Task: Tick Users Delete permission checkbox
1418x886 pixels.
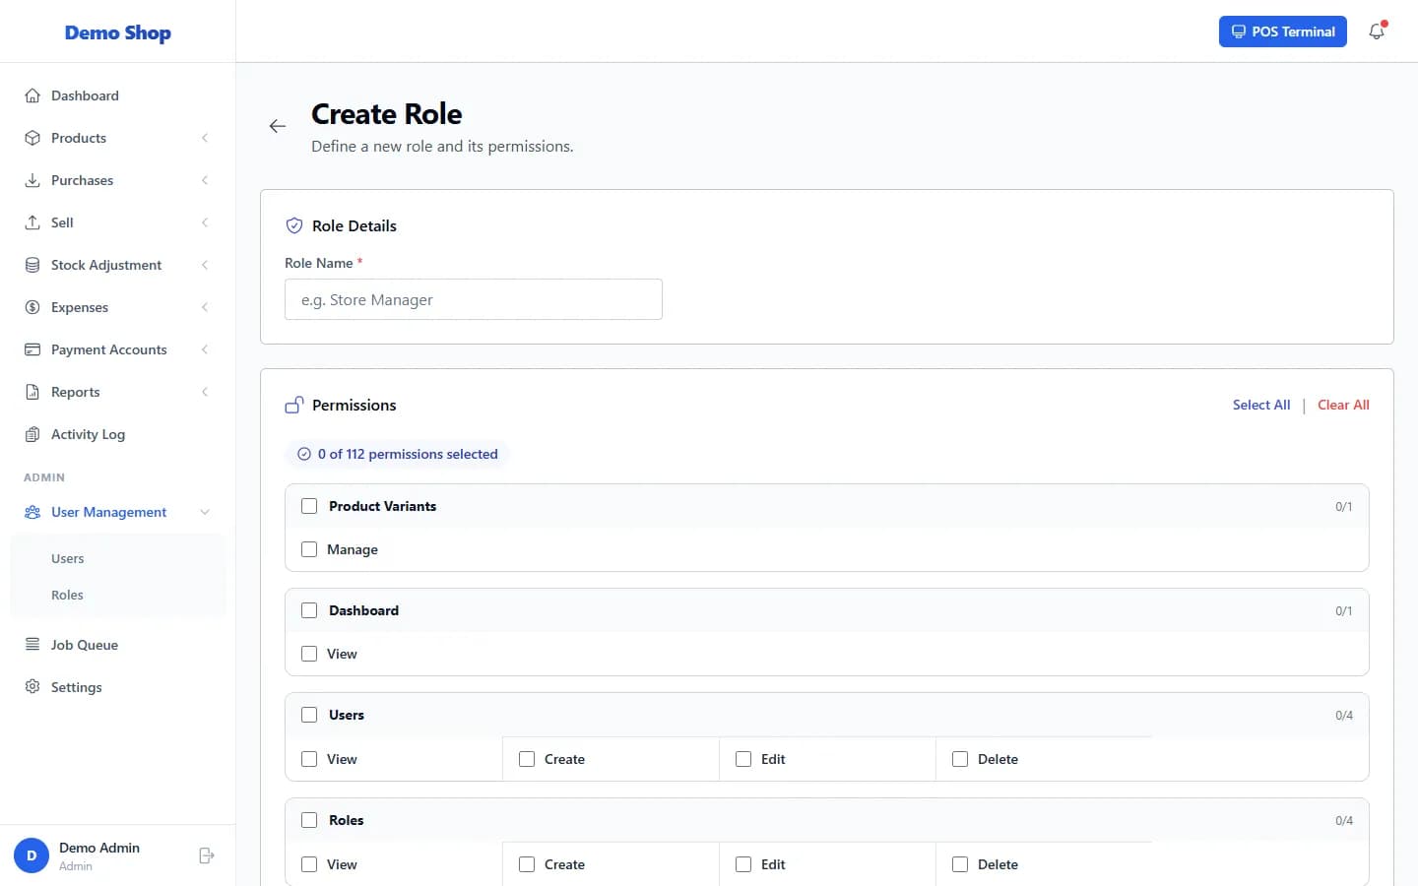Action: (960, 759)
